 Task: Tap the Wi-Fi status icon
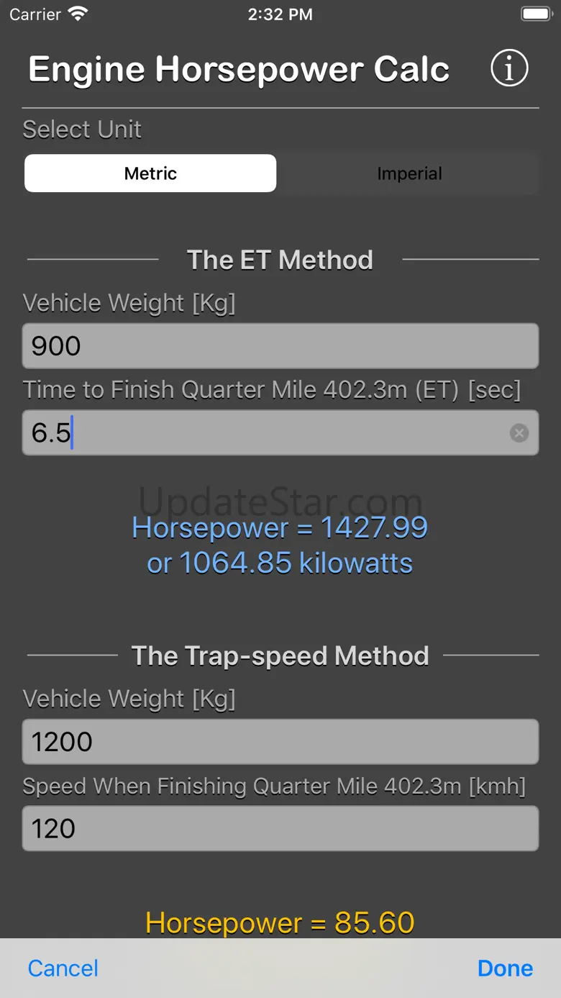point(78,14)
